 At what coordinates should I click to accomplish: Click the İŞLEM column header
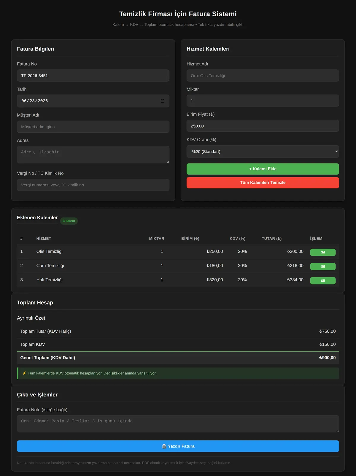pyautogui.click(x=316, y=239)
